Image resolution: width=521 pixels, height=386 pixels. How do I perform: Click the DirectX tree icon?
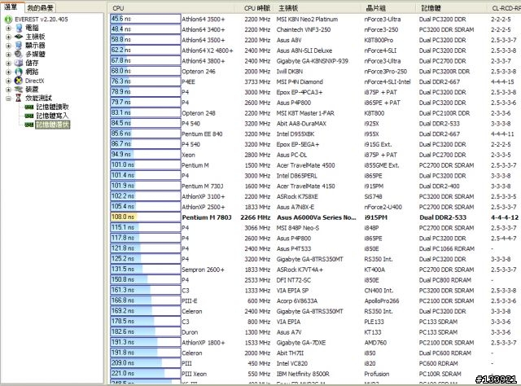pyautogui.click(x=19, y=81)
